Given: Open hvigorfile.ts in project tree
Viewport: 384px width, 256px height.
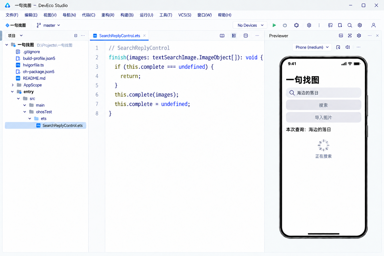Looking at the screenshot, I should pos(33,65).
